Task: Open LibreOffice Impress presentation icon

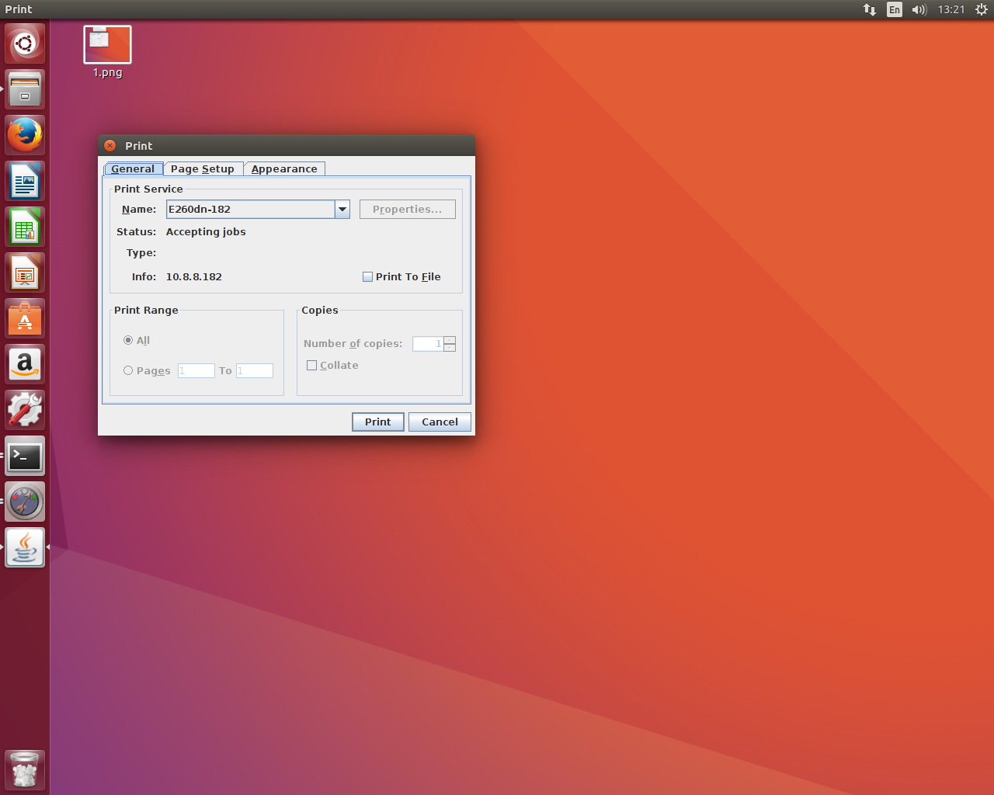Action: click(x=25, y=273)
